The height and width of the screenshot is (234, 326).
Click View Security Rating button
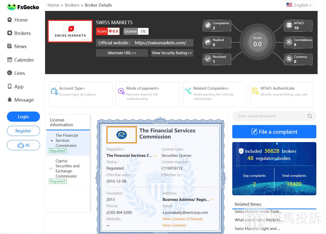click(172, 53)
